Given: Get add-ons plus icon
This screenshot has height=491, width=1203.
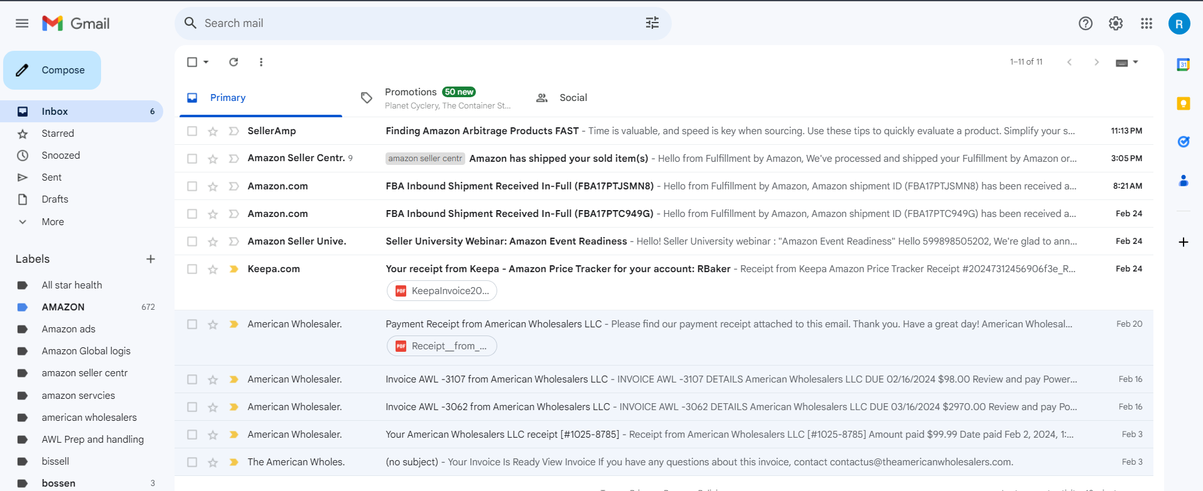Looking at the screenshot, I should click(1184, 242).
